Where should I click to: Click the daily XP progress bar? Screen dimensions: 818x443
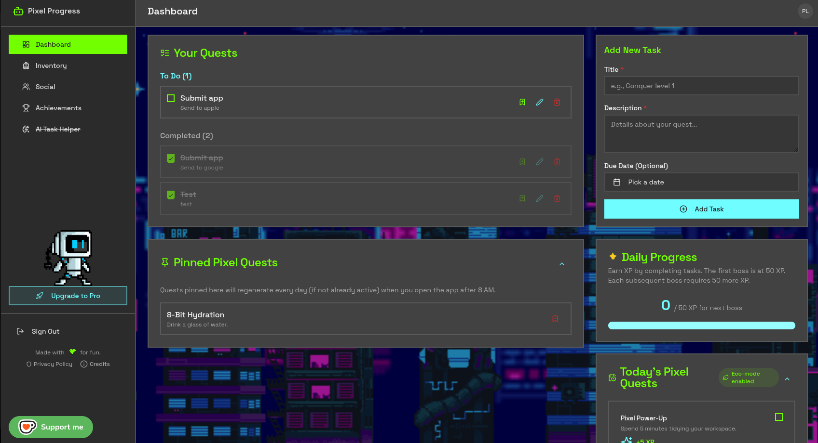pos(701,326)
